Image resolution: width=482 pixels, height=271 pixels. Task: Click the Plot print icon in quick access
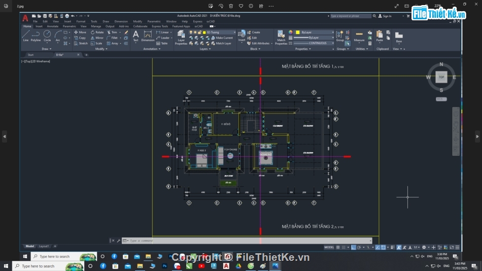pyautogui.click(x=67, y=16)
